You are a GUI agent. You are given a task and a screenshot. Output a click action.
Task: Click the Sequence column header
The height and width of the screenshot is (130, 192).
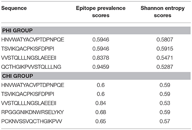pos(14,8)
